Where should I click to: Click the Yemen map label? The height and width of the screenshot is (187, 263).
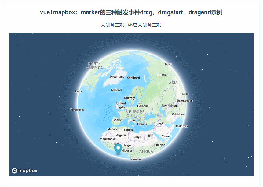tap(167, 136)
